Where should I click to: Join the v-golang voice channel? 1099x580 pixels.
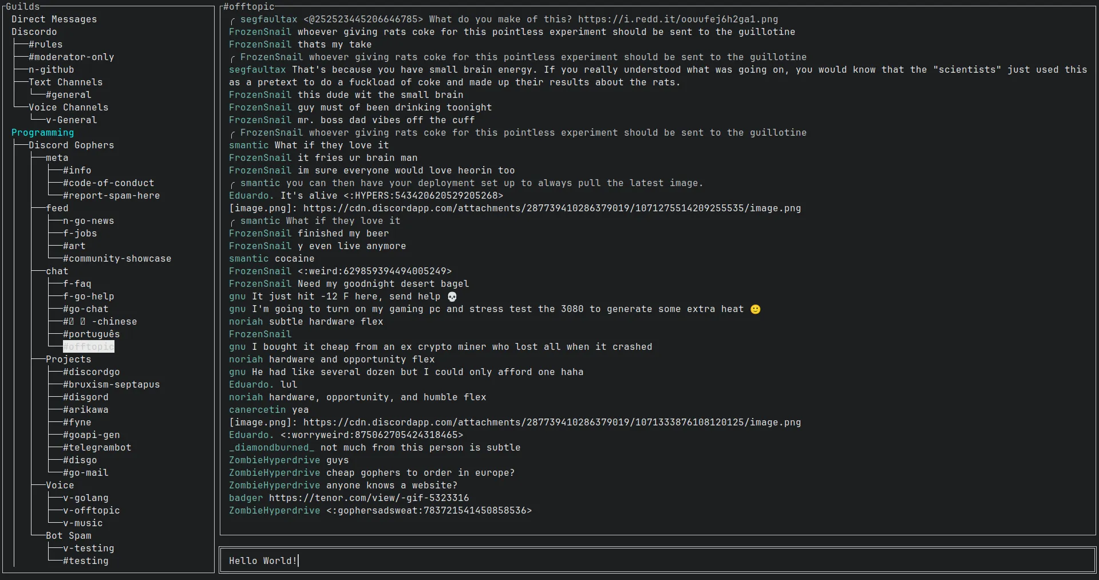(x=85, y=498)
